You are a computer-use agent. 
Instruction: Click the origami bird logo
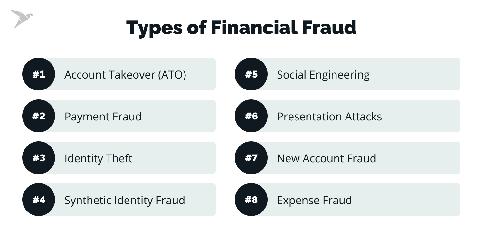pyautogui.click(x=21, y=18)
